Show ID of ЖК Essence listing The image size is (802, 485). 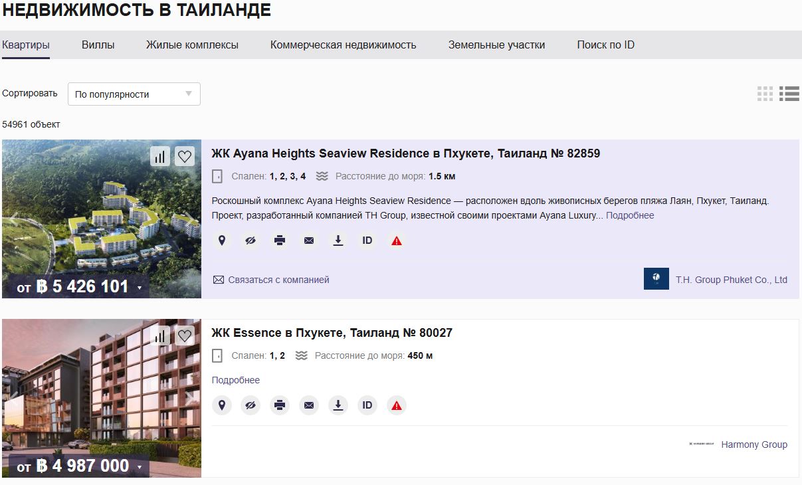tap(367, 405)
